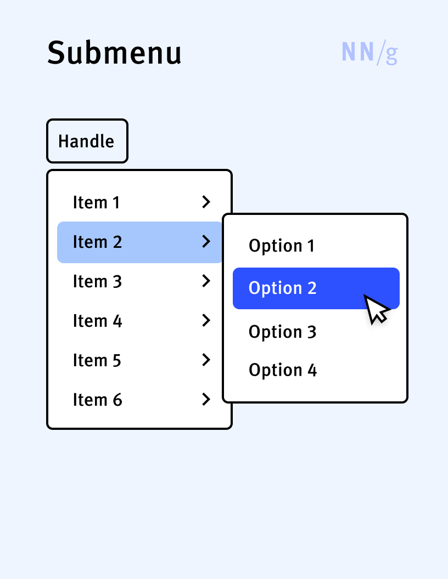
Task: Click the highlighted Option 2 entry
Action: coord(283,288)
